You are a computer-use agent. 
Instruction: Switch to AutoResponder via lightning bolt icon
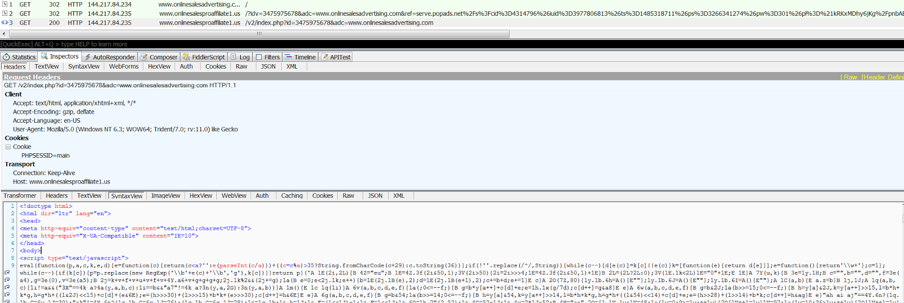tap(88, 57)
